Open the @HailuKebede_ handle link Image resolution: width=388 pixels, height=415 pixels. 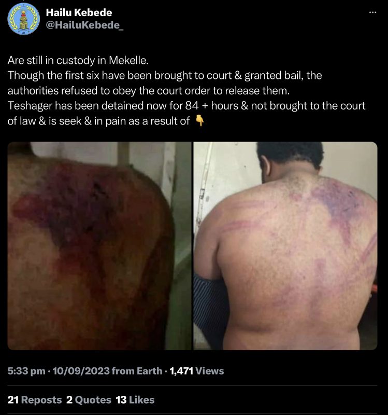(x=84, y=25)
